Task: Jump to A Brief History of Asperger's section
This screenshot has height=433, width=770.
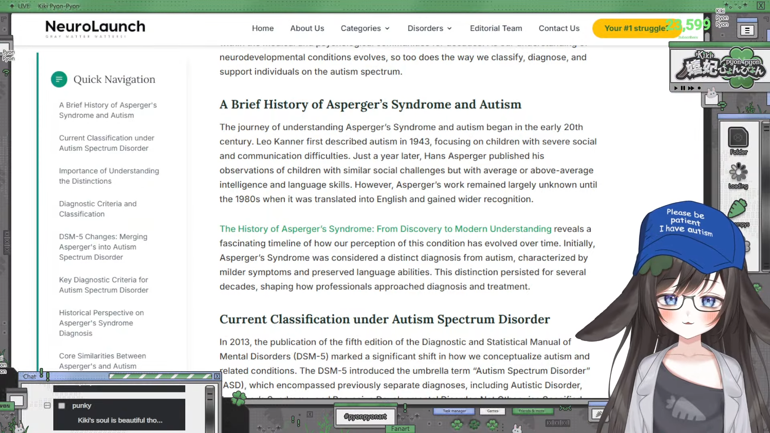Action: pyautogui.click(x=108, y=110)
